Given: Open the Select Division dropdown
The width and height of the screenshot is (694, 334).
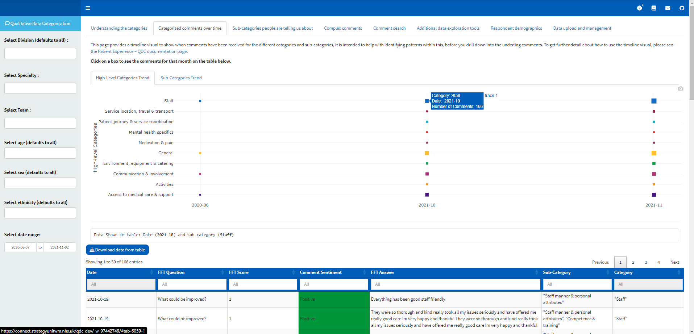Looking at the screenshot, I should 40,53.
